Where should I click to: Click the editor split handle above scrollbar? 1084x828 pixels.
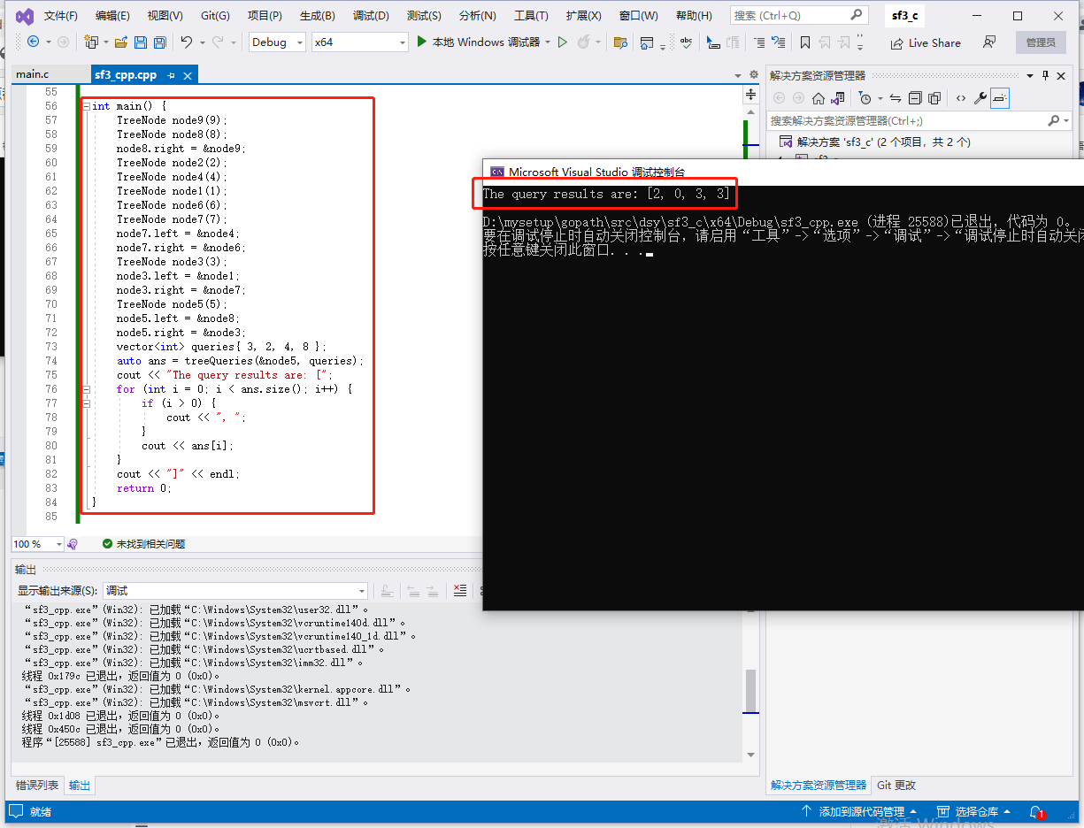click(751, 94)
